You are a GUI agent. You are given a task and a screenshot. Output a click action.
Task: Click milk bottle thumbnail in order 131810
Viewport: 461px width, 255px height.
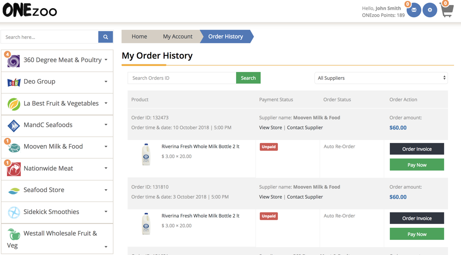(146, 224)
